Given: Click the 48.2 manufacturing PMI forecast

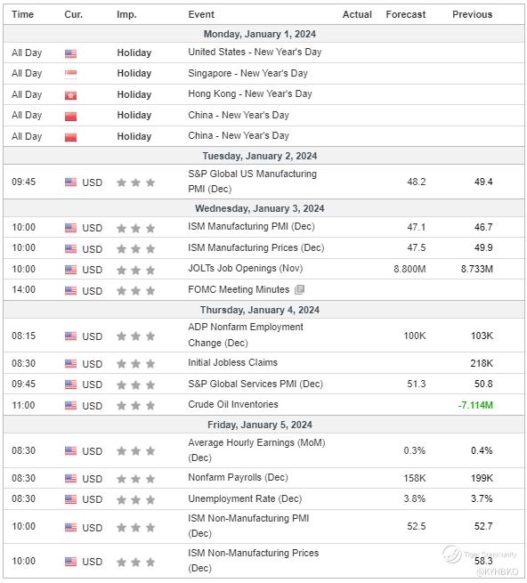Looking at the screenshot, I should pyautogui.click(x=417, y=182).
